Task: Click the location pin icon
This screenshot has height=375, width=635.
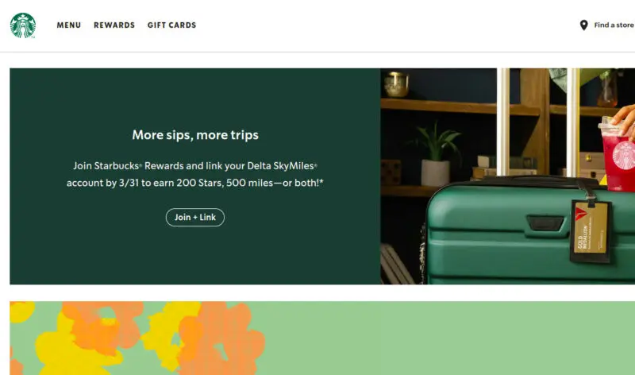Action: click(583, 25)
